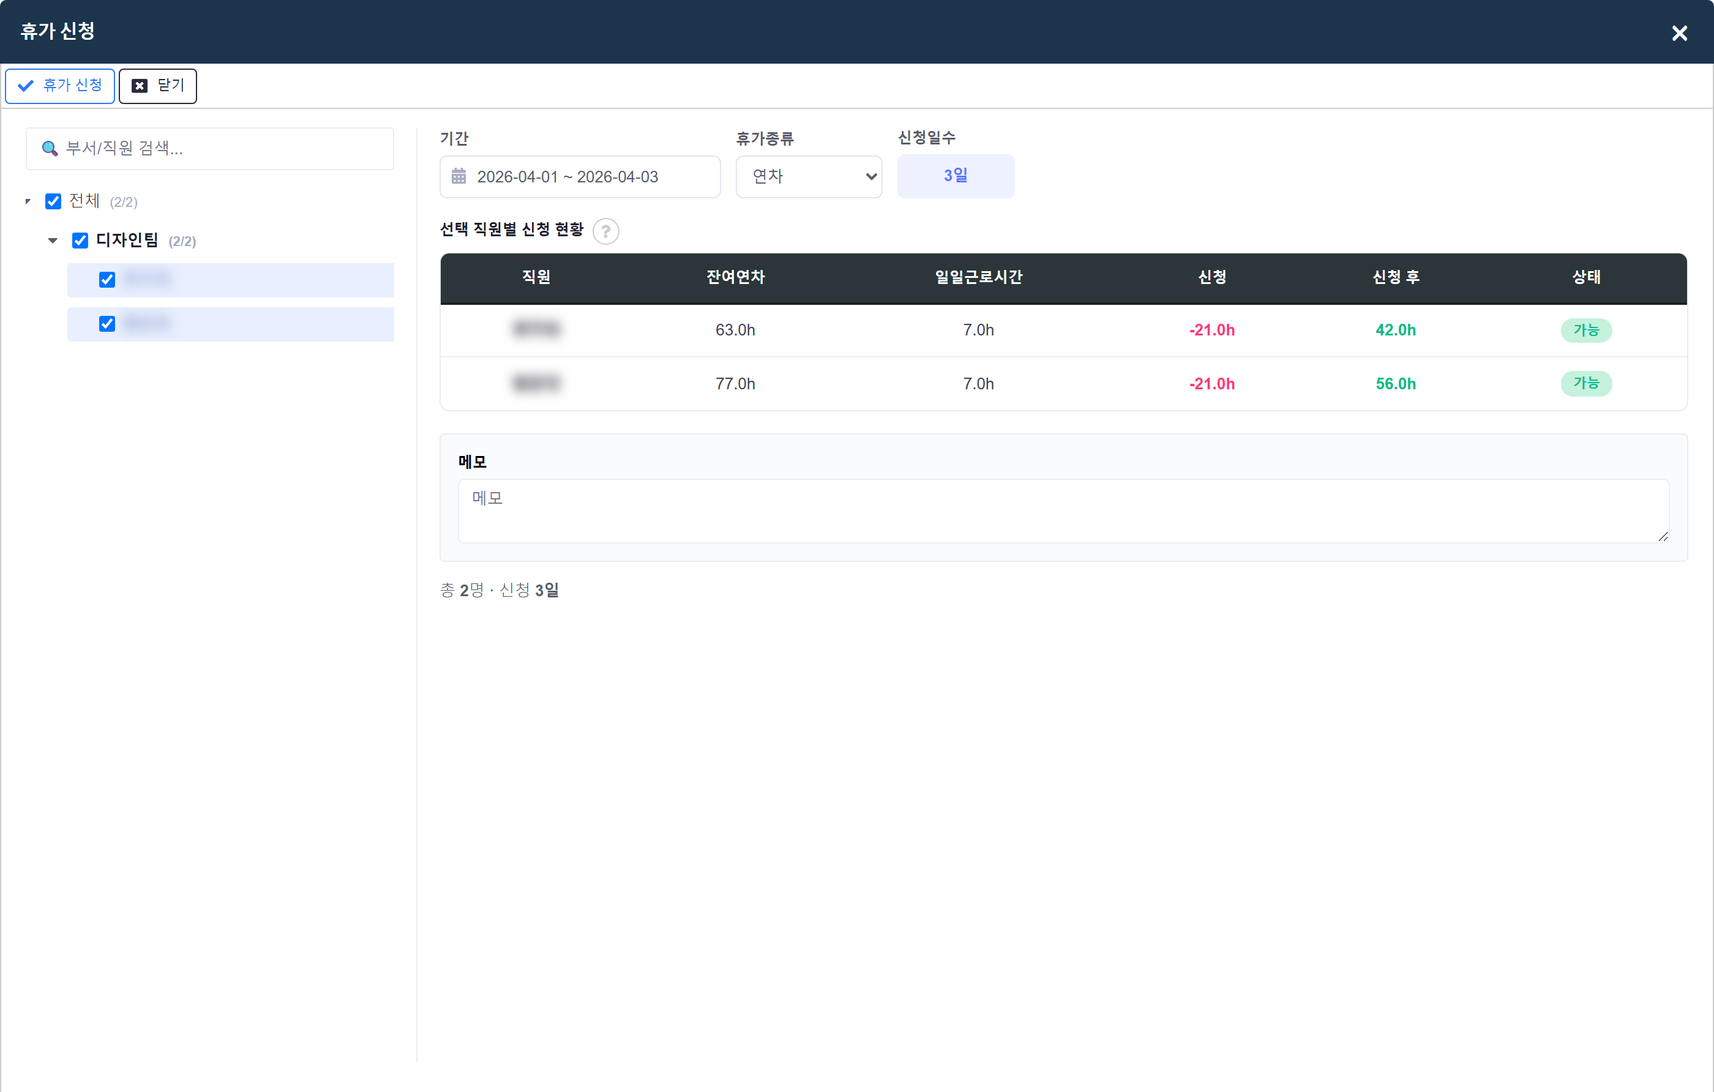Click the -21.0h value in the 63.0h row

[1211, 331]
